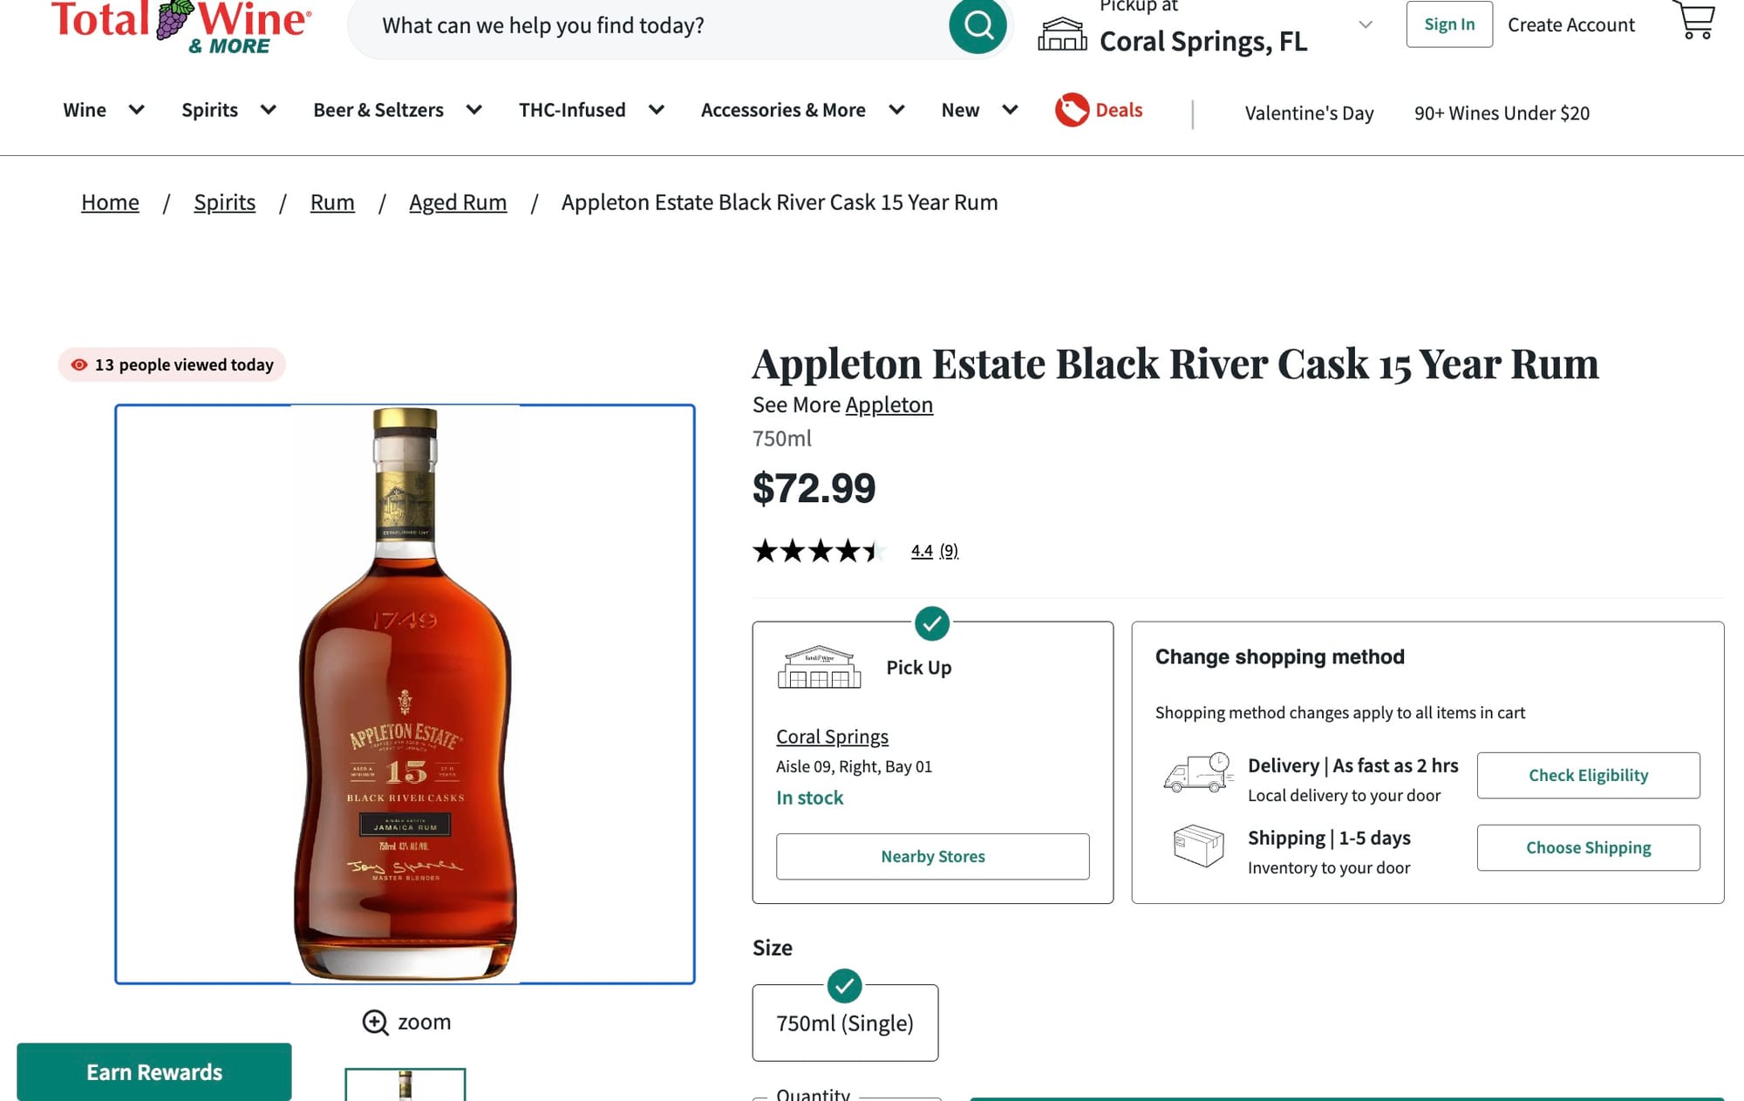Click the star rating 4.4 reviews
This screenshot has width=1744, height=1101.
(x=934, y=551)
